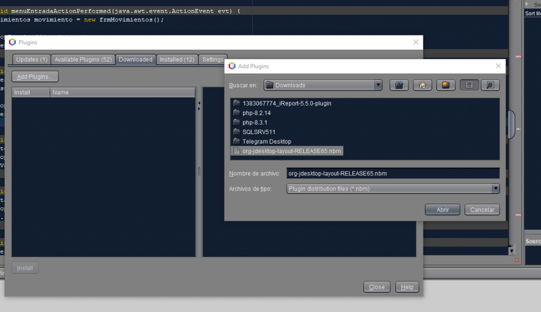This screenshot has height=312, width=541.
Task: Create a new folder in Downloads
Action: point(445,85)
